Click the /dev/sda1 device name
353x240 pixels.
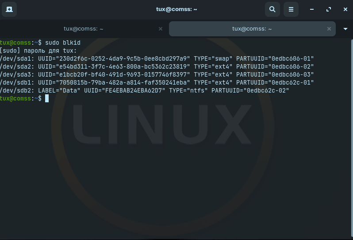[17, 58]
